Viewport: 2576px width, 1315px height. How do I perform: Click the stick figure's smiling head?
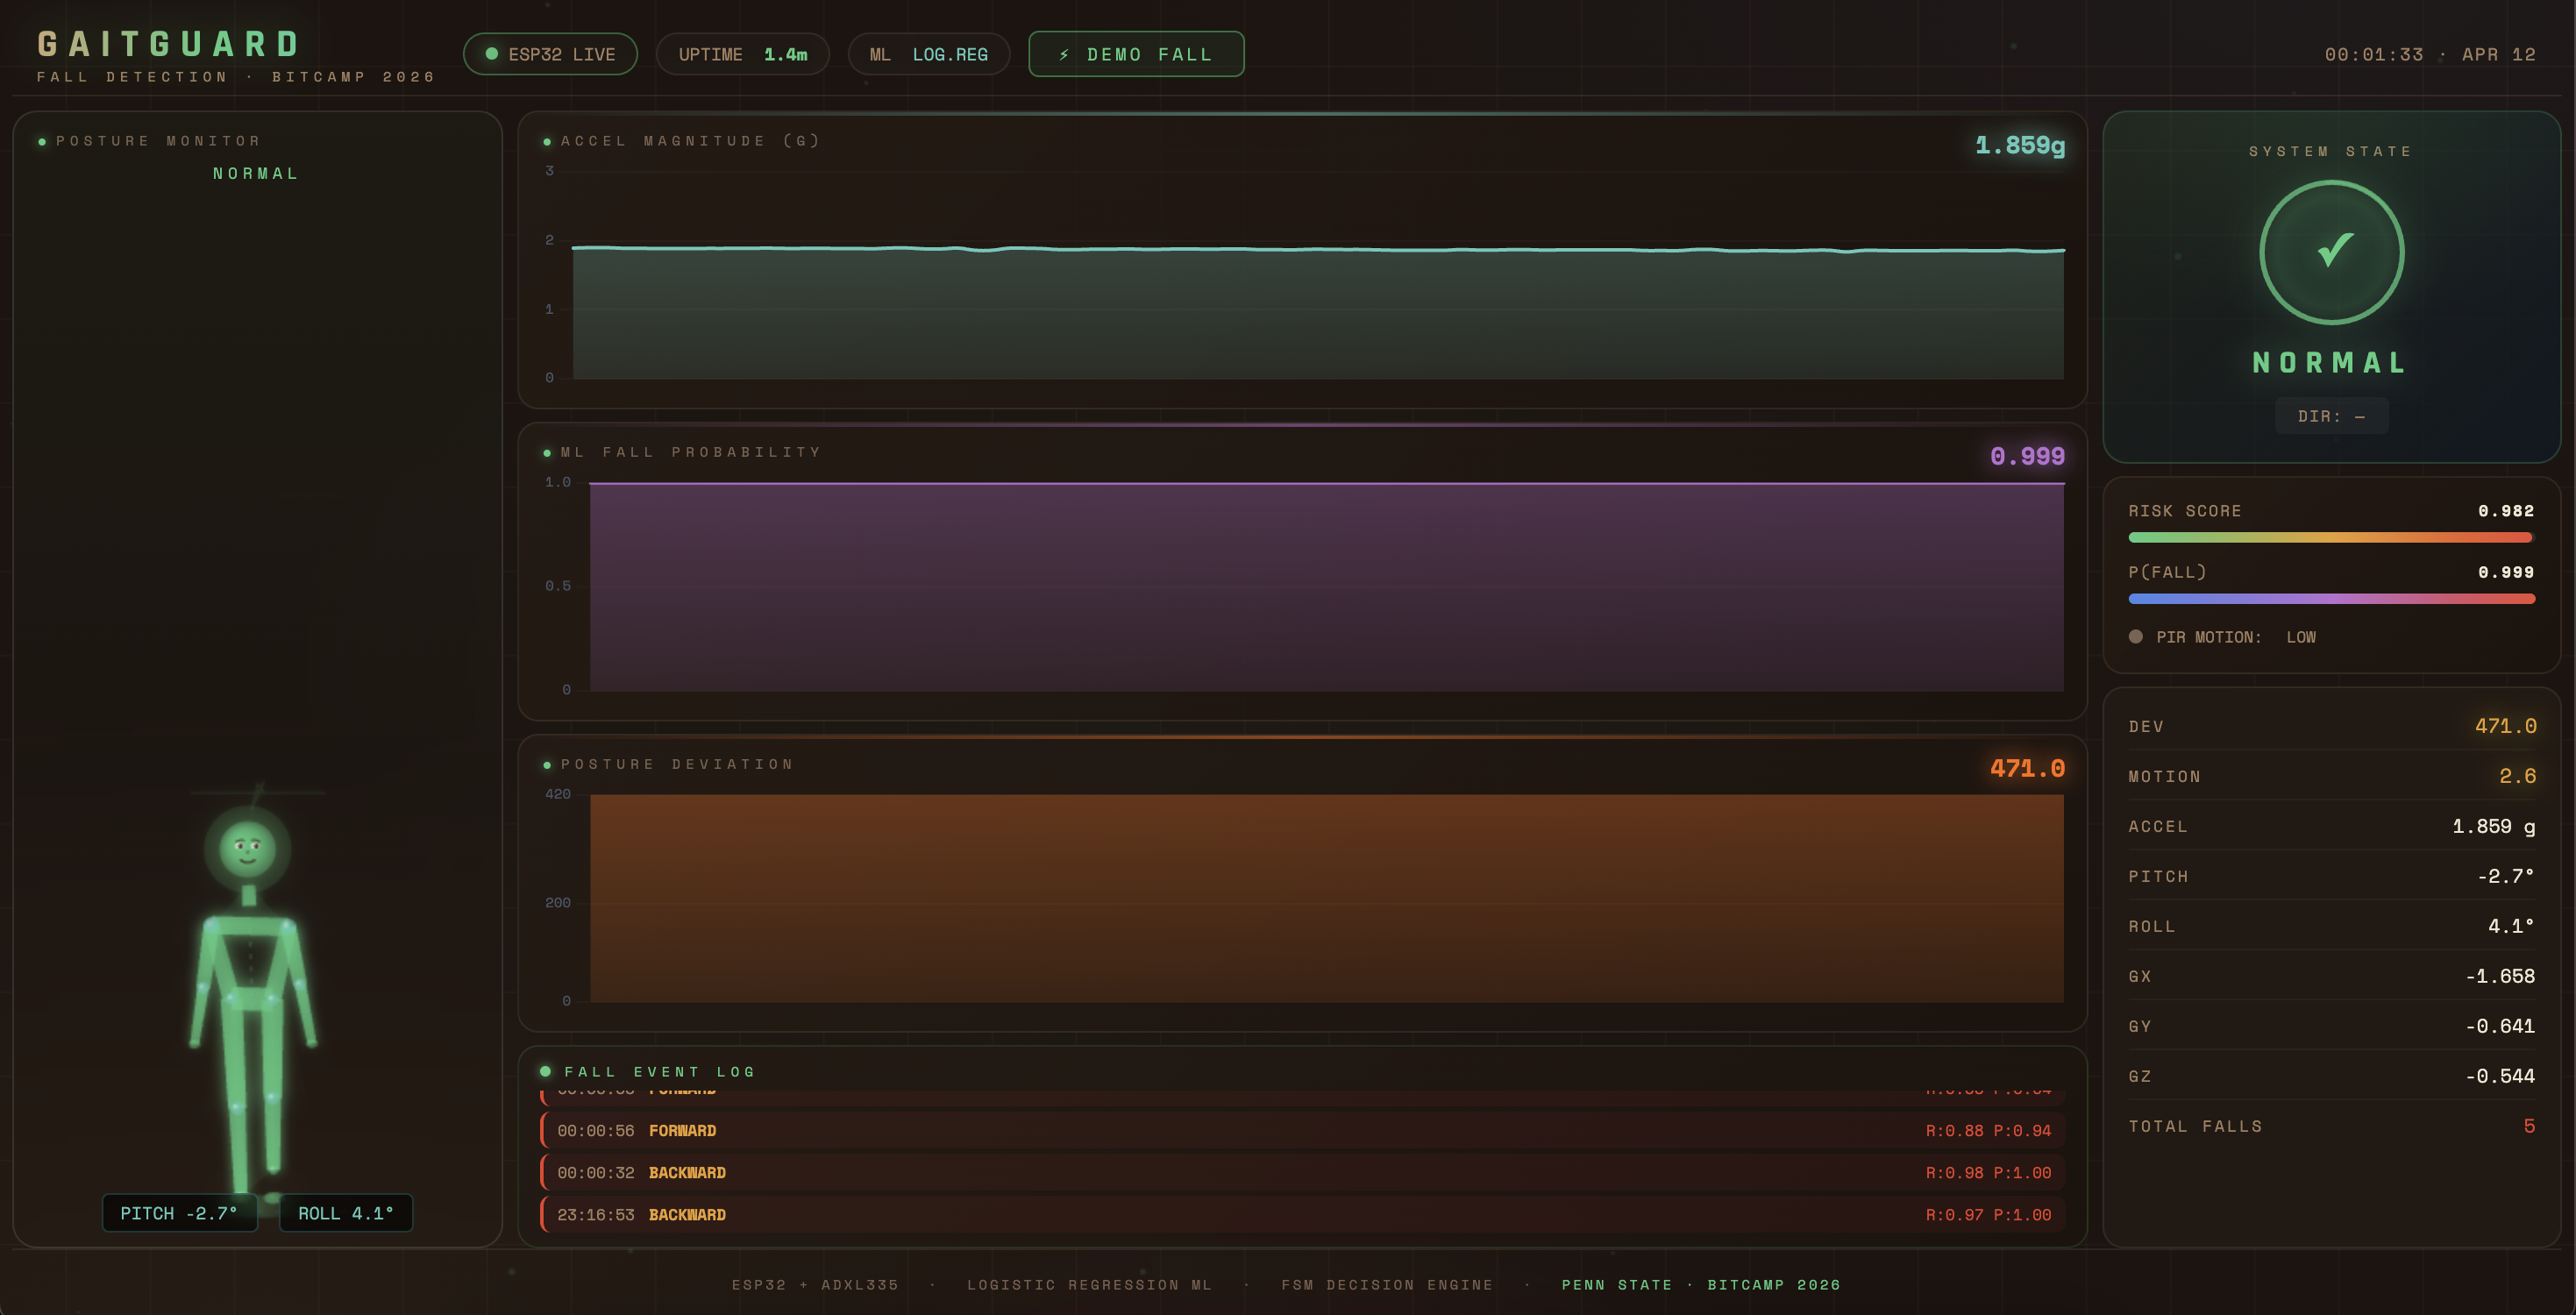tap(247, 850)
